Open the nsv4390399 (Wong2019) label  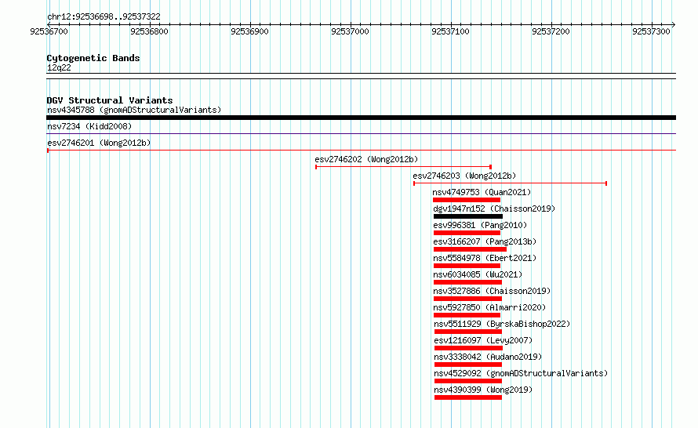click(x=483, y=390)
